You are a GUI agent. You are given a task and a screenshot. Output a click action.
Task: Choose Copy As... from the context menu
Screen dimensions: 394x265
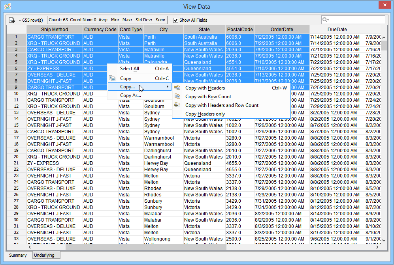[x=140, y=95]
